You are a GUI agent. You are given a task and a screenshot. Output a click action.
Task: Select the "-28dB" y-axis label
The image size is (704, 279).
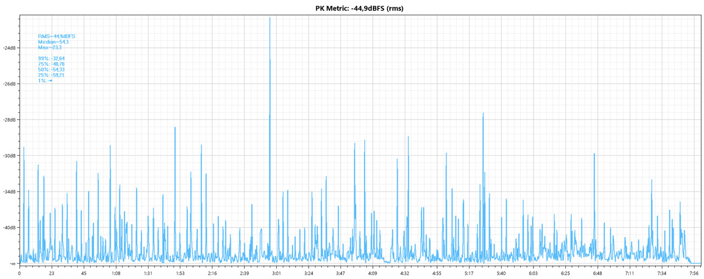(x=9, y=119)
